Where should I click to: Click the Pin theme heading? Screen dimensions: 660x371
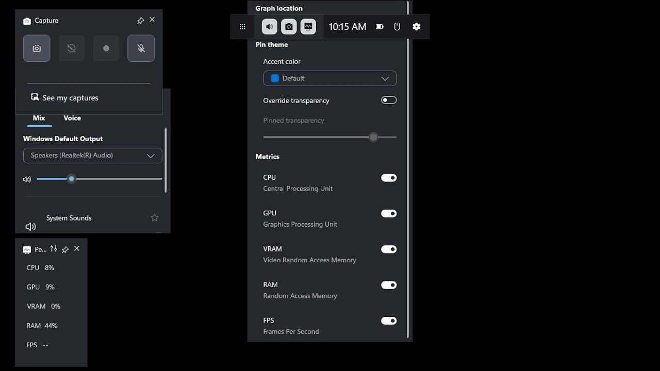(x=272, y=44)
